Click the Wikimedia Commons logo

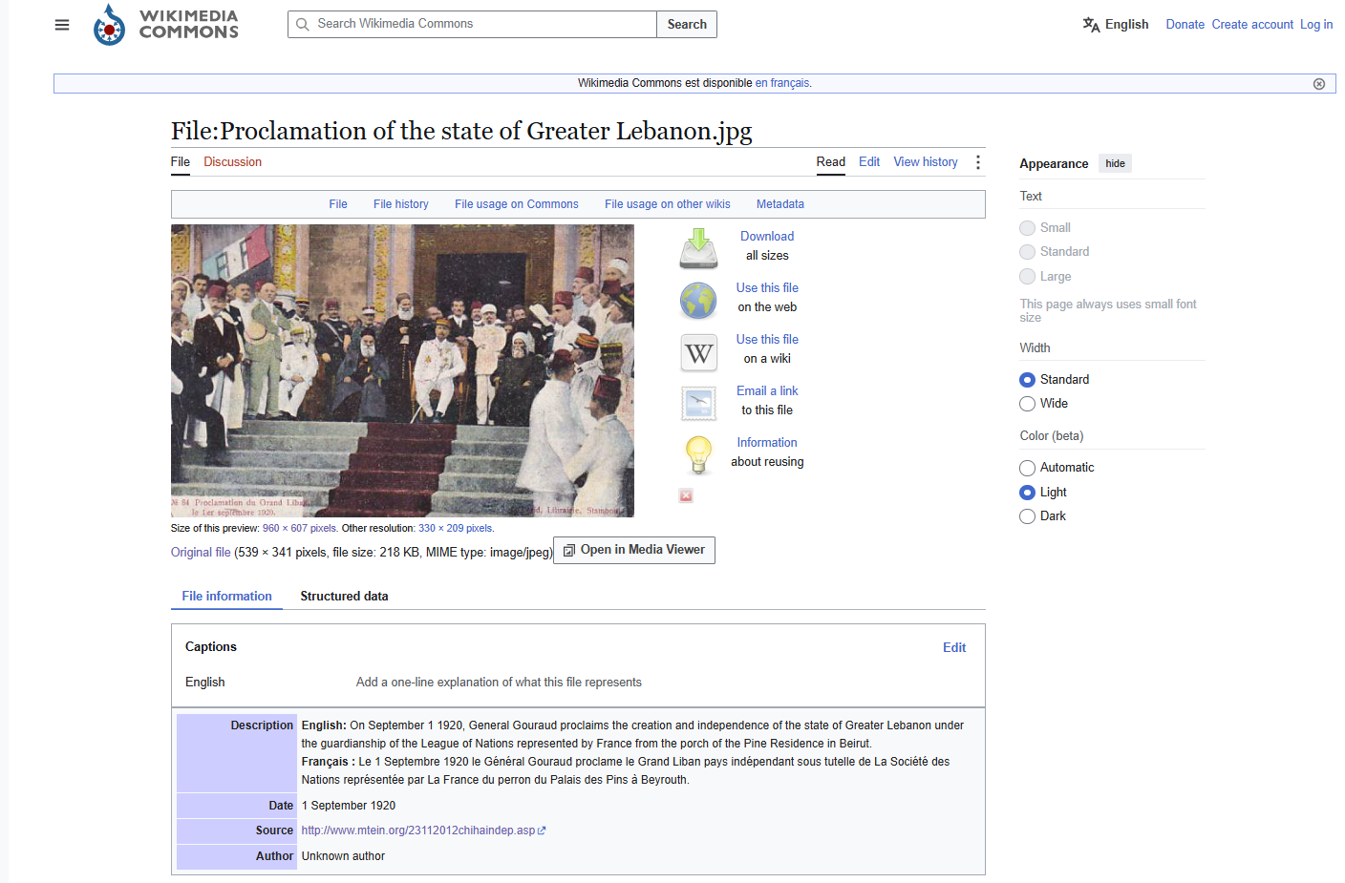coord(166,24)
